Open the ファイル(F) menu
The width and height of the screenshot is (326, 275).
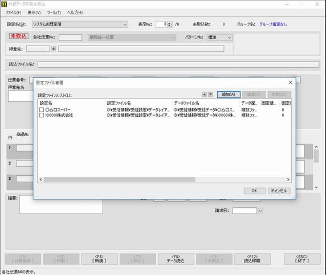13,13
